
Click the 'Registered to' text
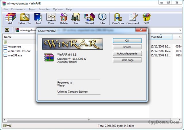(x=65, y=82)
